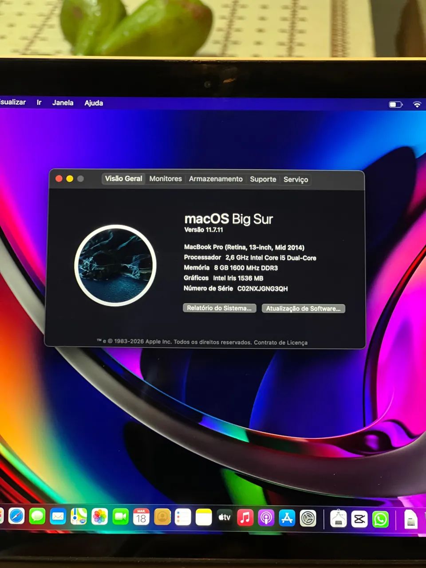
Task: Switch to the Monitores tab
Action: (166, 179)
